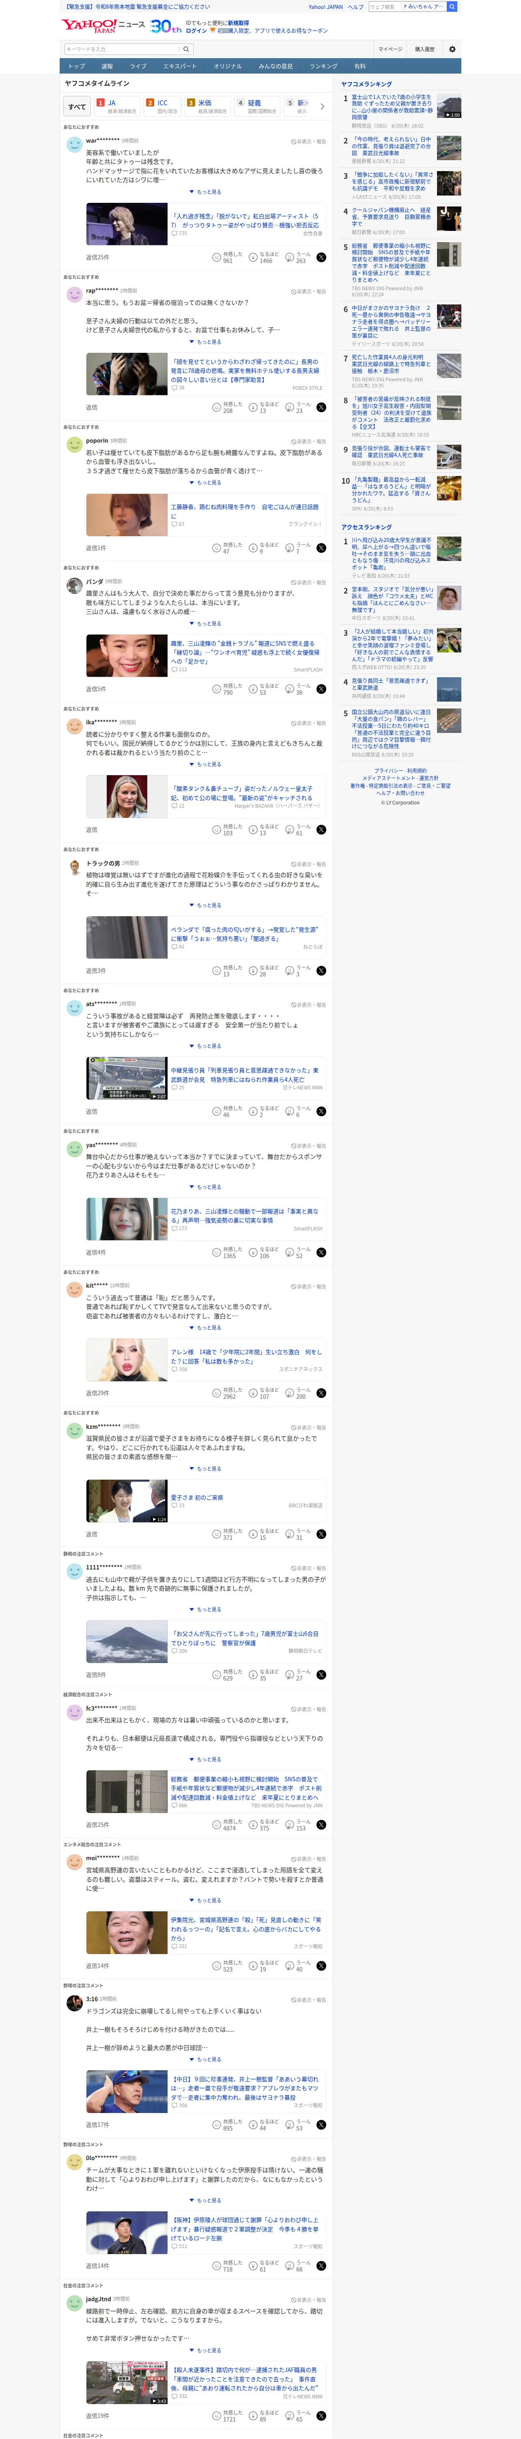521x2439 pixels.
Task: Open 丸亀製麺 ranking thumbnail image
Action: (x=449, y=488)
